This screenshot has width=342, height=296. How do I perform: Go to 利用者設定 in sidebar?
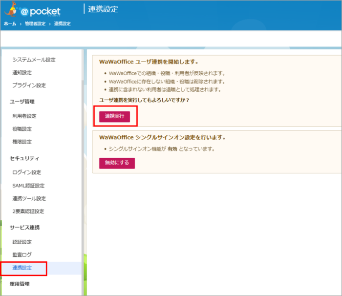[x=24, y=116]
